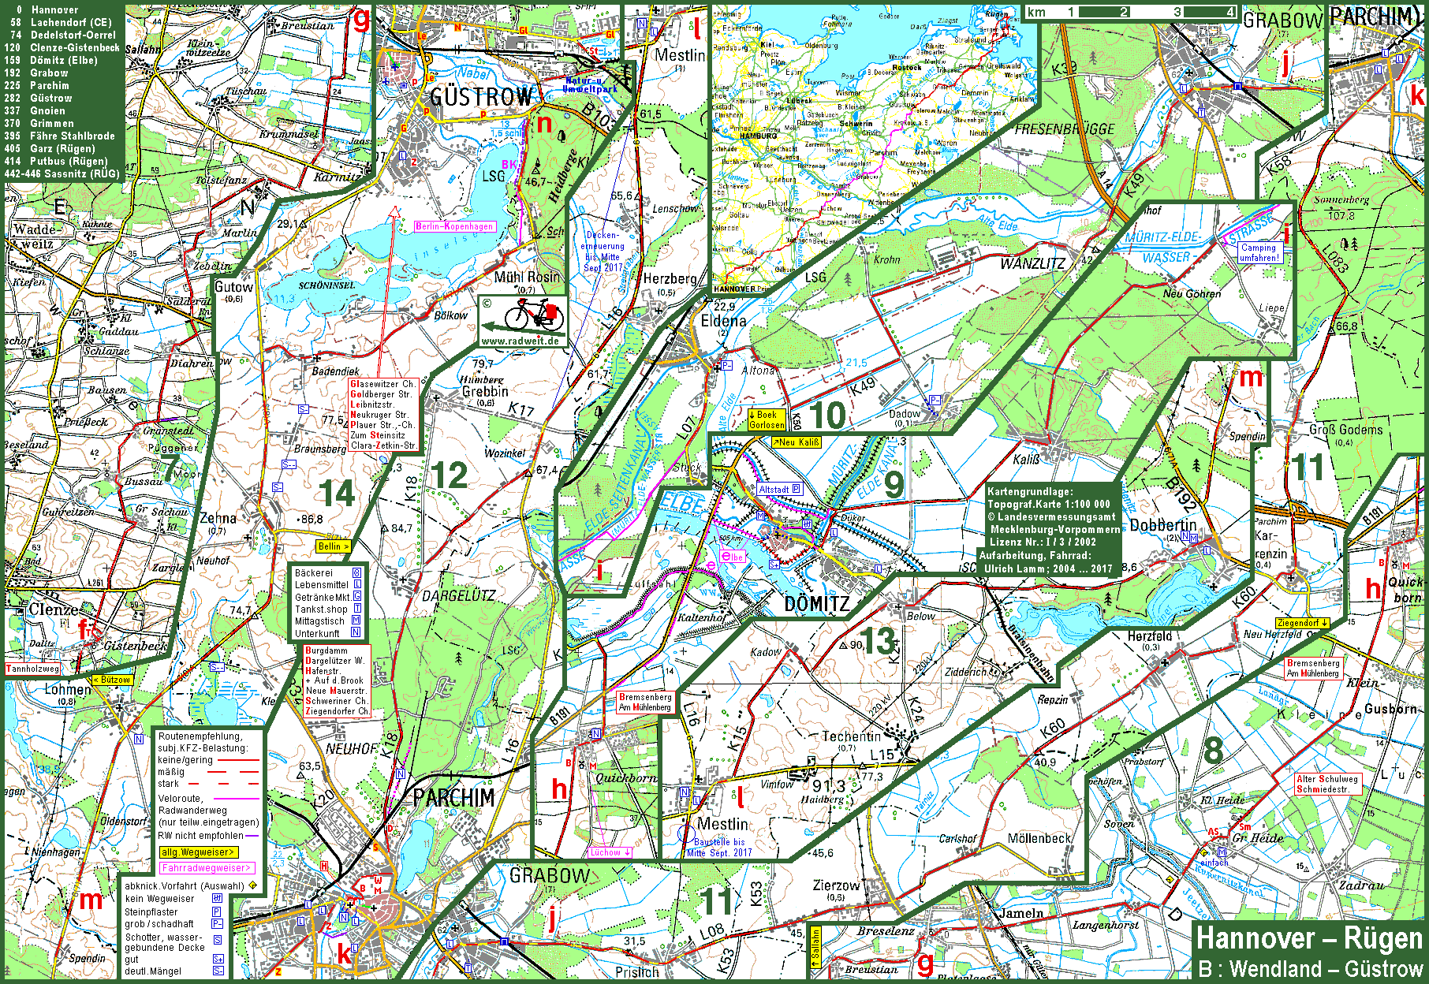Click the magenta 'Berlin-Kopenhagen' route label
1429x984 pixels.
[x=455, y=226]
